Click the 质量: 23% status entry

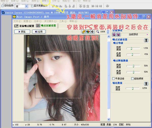pyautogui.click(x=112, y=124)
